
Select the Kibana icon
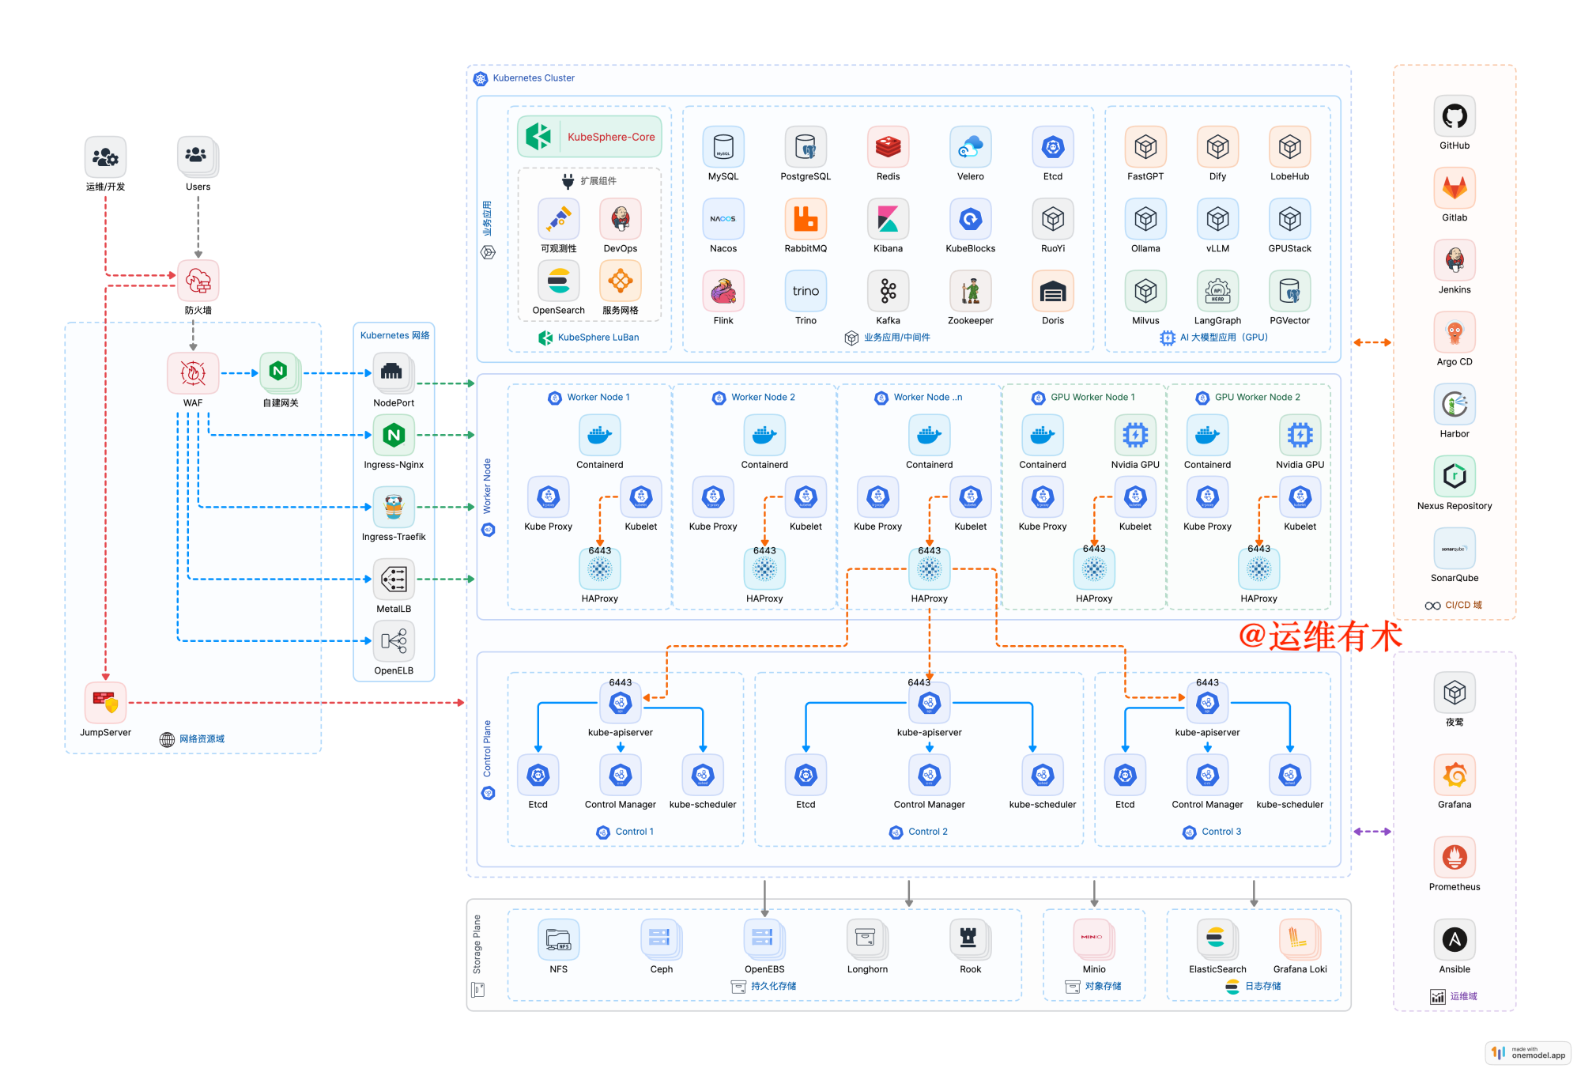click(888, 219)
